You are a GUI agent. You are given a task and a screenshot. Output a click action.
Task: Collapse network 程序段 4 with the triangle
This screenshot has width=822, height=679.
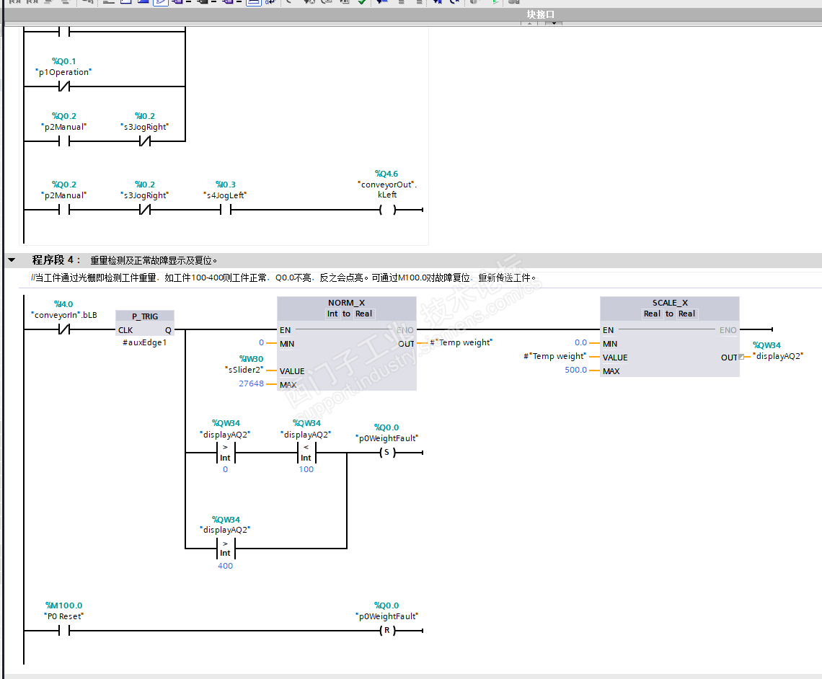tap(12, 260)
